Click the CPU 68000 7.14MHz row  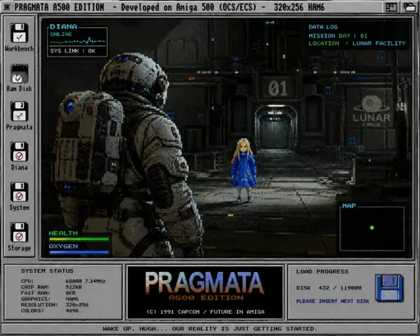click(x=63, y=281)
